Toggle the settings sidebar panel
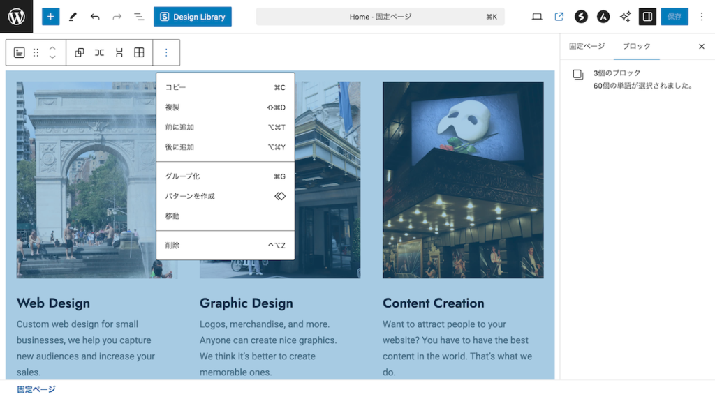This screenshot has height=399, width=715. (x=647, y=17)
